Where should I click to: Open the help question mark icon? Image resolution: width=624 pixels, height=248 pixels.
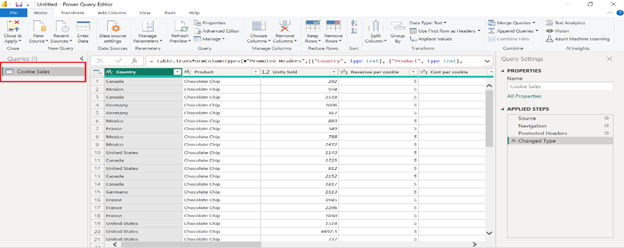pos(619,13)
